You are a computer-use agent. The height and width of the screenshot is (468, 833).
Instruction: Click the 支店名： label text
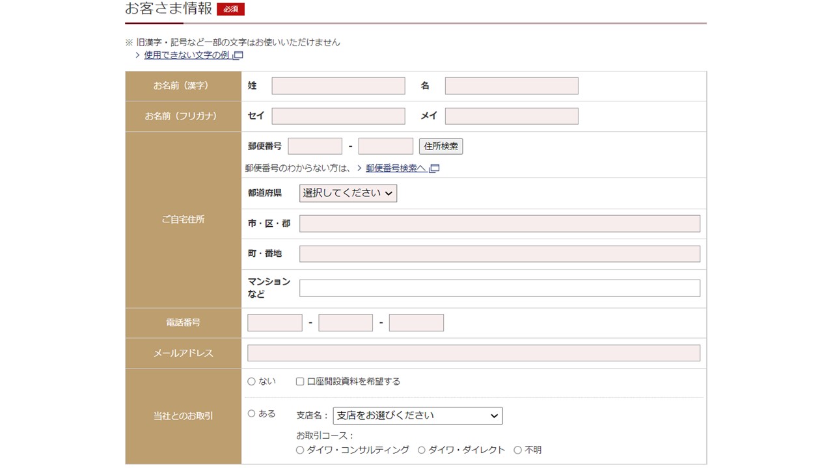[313, 415]
